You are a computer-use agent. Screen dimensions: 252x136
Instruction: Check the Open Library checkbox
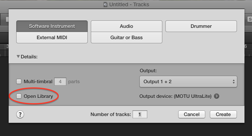pyautogui.click(x=19, y=96)
